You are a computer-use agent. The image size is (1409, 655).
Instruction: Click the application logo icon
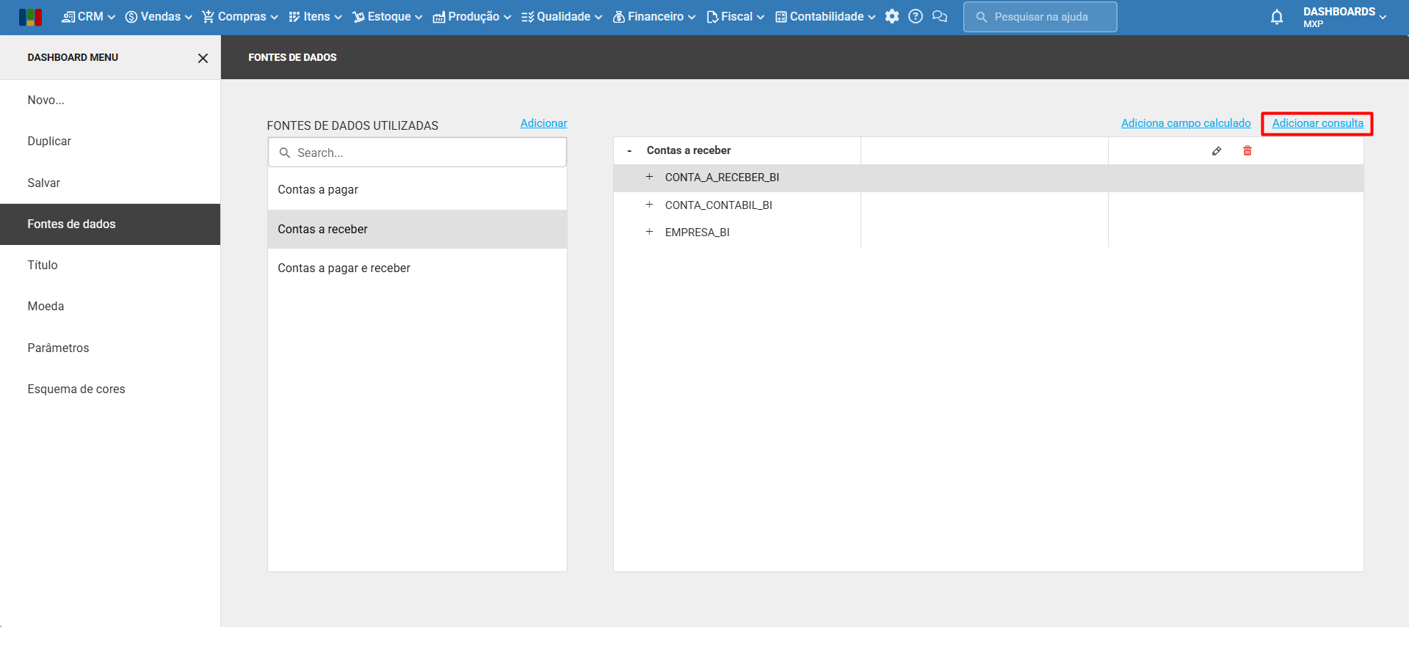pos(30,17)
